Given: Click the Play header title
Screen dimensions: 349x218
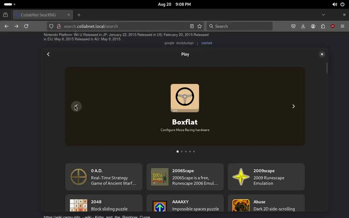Looking at the screenshot, I should 185,54.
